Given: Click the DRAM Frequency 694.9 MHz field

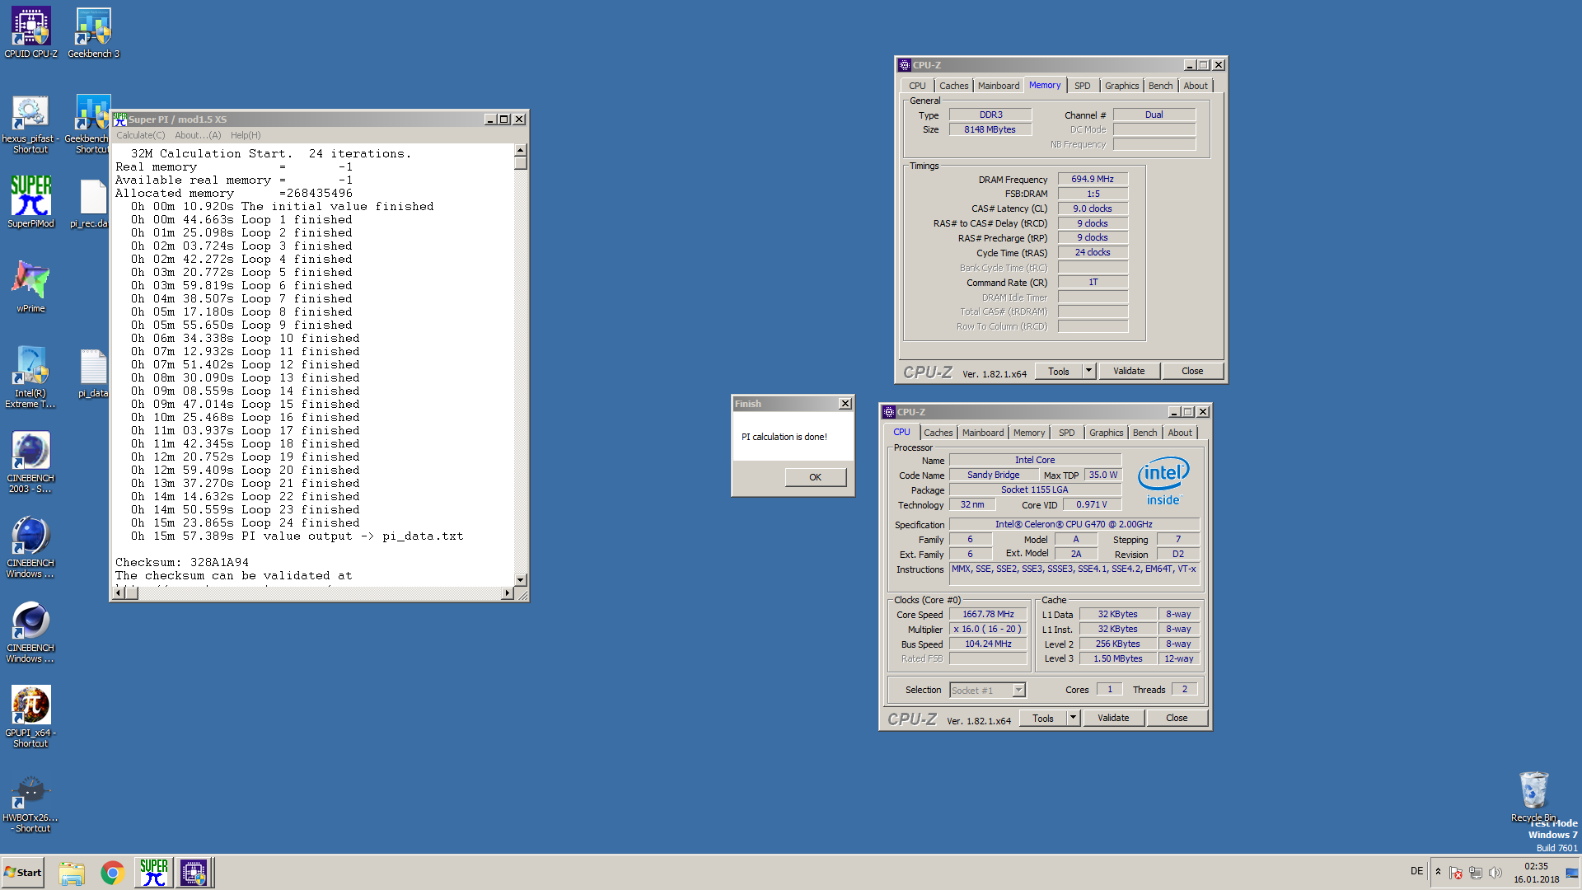Looking at the screenshot, I should tap(1093, 179).
